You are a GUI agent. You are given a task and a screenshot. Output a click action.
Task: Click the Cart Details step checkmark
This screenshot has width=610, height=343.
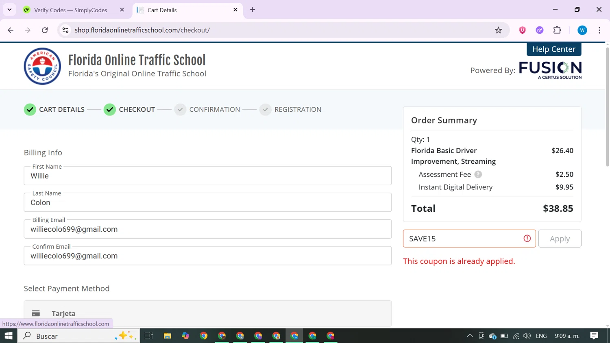click(30, 110)
